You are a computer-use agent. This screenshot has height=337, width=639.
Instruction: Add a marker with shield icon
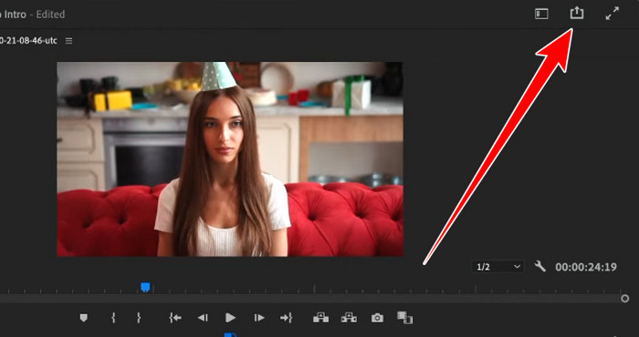pyautogui.click(x=84, y=318)
